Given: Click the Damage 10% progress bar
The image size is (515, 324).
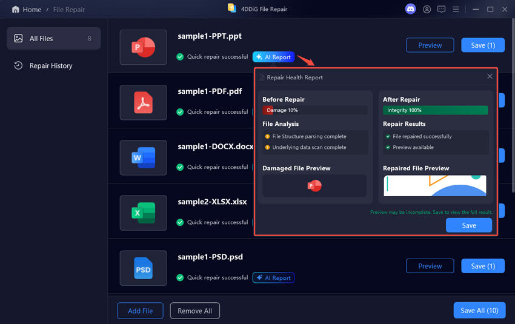Looking at the screenshot, I should click(x=314, y=110).
